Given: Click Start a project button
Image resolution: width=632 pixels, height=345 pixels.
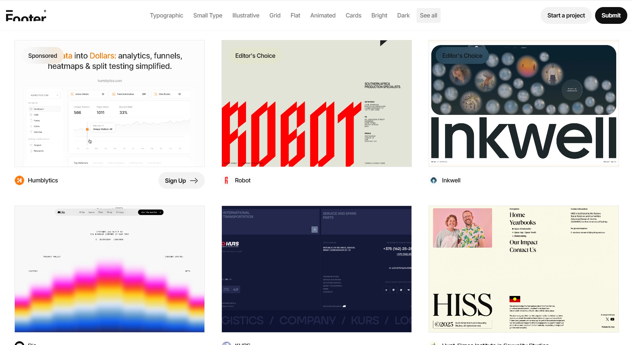Looking at the screenshot, I should click(x=566, y=15).
